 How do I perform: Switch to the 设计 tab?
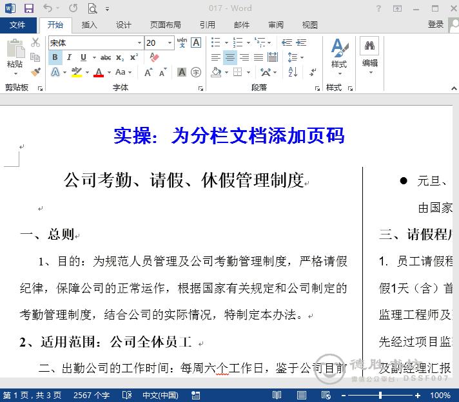point(123,25)
